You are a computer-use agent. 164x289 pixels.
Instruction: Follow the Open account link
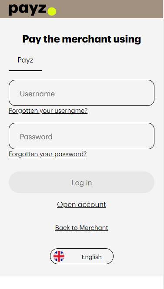point(81,204)
